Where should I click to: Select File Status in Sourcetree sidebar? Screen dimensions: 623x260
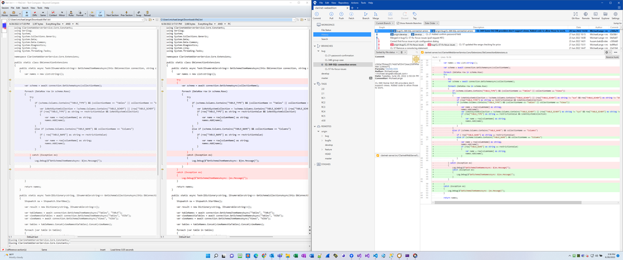point(326,30)
